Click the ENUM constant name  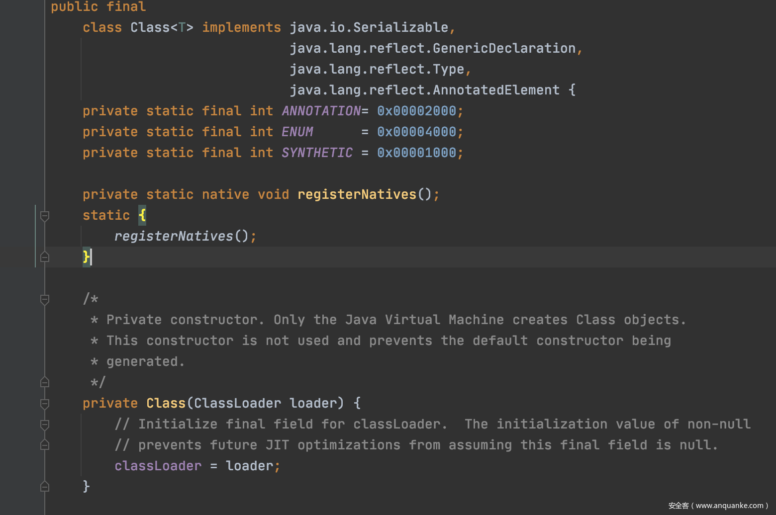coord(297,132)
